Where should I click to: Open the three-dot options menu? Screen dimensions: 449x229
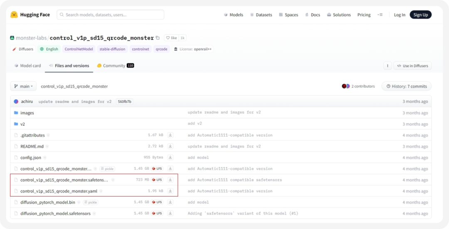click(387, 66)
